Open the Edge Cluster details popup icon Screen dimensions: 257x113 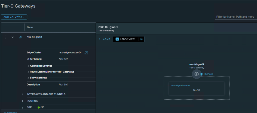[86, 53]
